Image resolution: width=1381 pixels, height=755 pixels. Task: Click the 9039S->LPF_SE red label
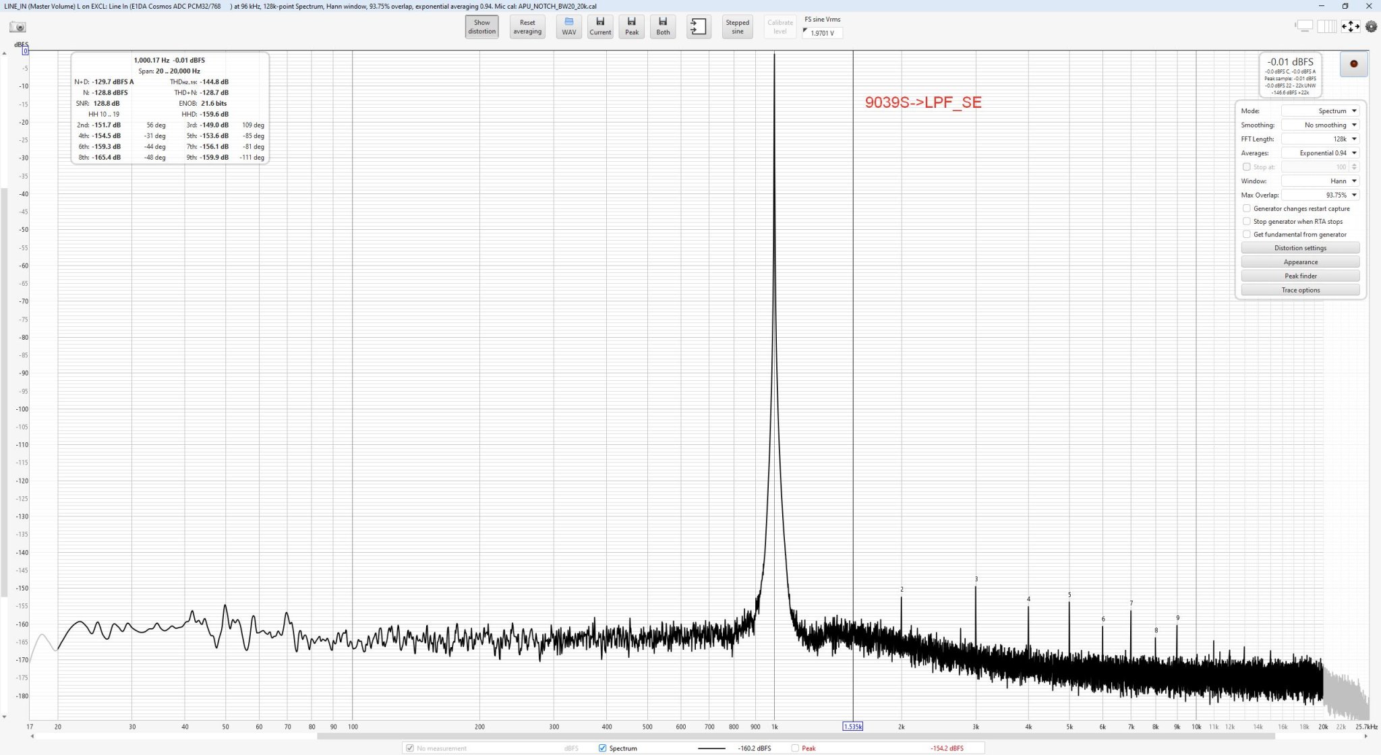pos(923,102)
